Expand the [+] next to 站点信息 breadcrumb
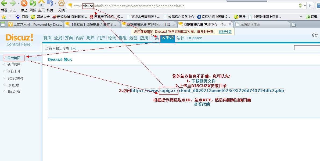Viewport: 320px width, 161px height. click(x=74, y=48)
